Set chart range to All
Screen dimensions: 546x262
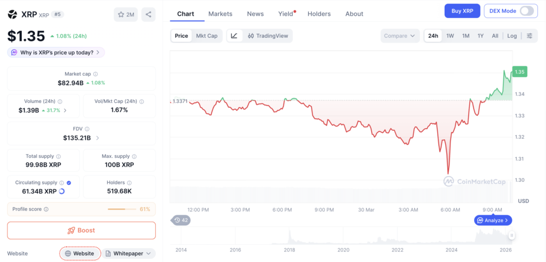click(495, 36)
